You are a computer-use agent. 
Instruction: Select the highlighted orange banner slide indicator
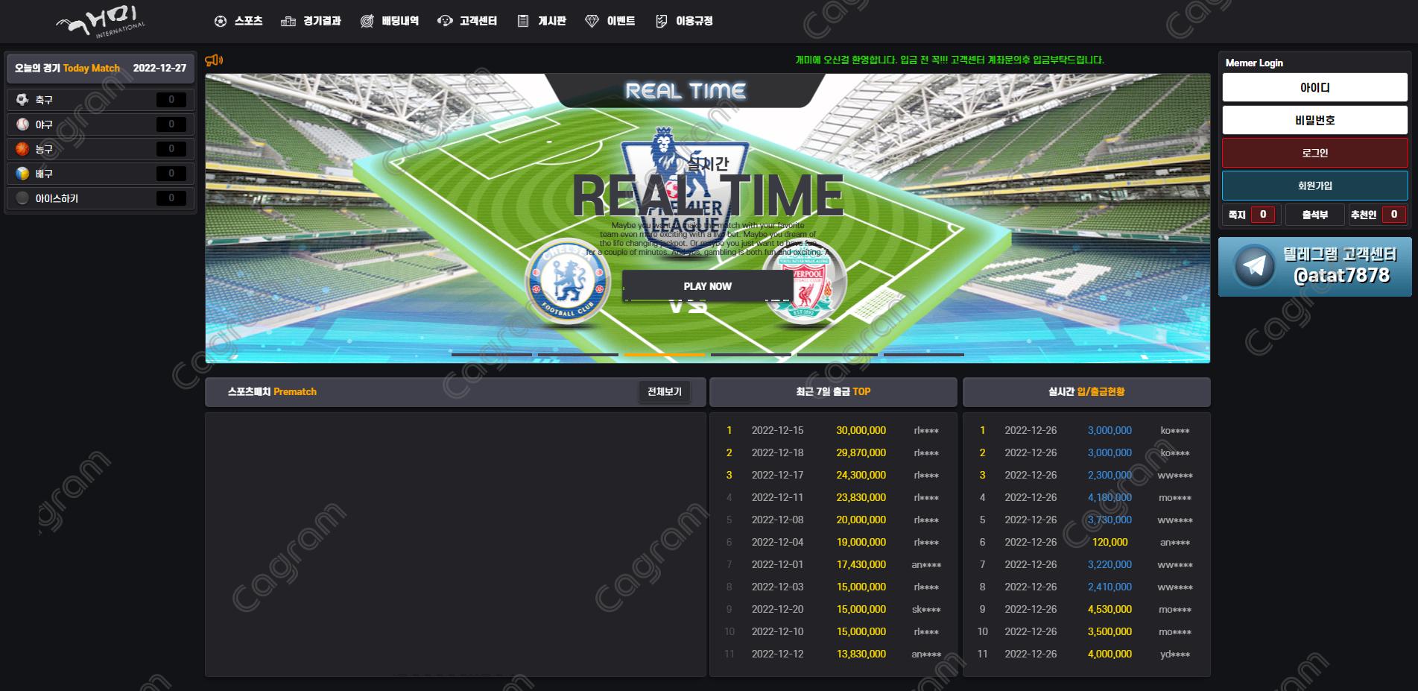(664, 355)
